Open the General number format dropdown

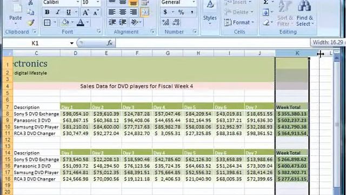point(194,2)
